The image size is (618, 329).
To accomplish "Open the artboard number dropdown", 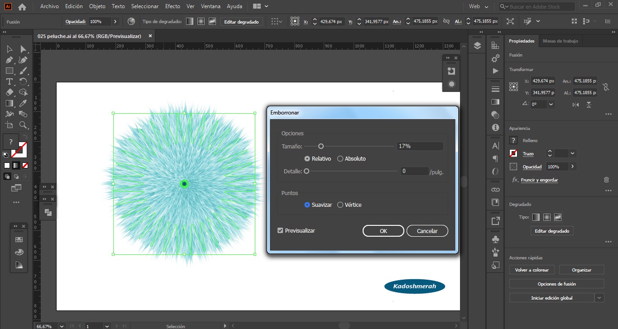I will tap(107, 326).
